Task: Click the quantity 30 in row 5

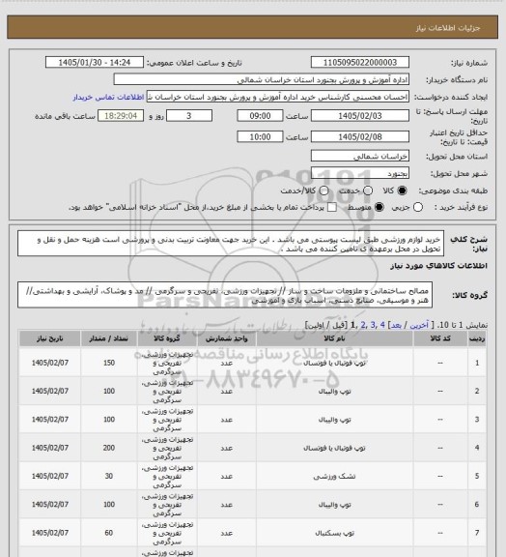Action: [x=109, y=476]
